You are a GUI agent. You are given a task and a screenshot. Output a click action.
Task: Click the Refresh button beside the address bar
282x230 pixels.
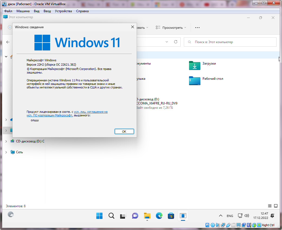tap(176, 42)
